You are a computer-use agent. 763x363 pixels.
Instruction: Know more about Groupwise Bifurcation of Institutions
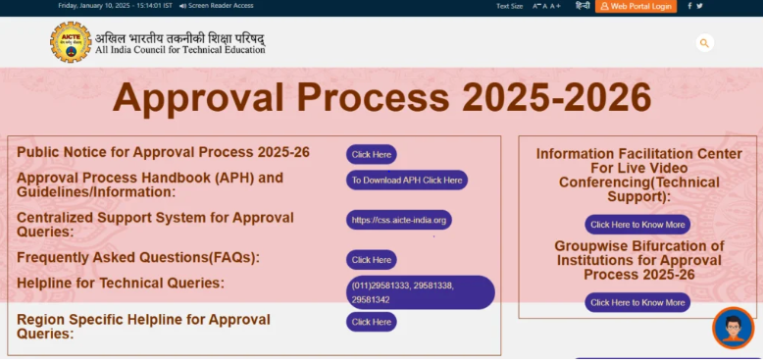click(x=637, y=302)
